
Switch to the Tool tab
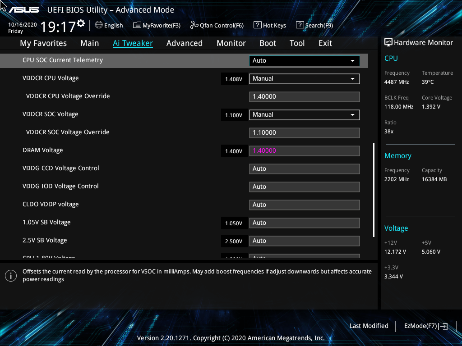[297, 43]
